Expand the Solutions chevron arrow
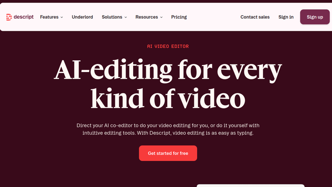 coord(125,17)
